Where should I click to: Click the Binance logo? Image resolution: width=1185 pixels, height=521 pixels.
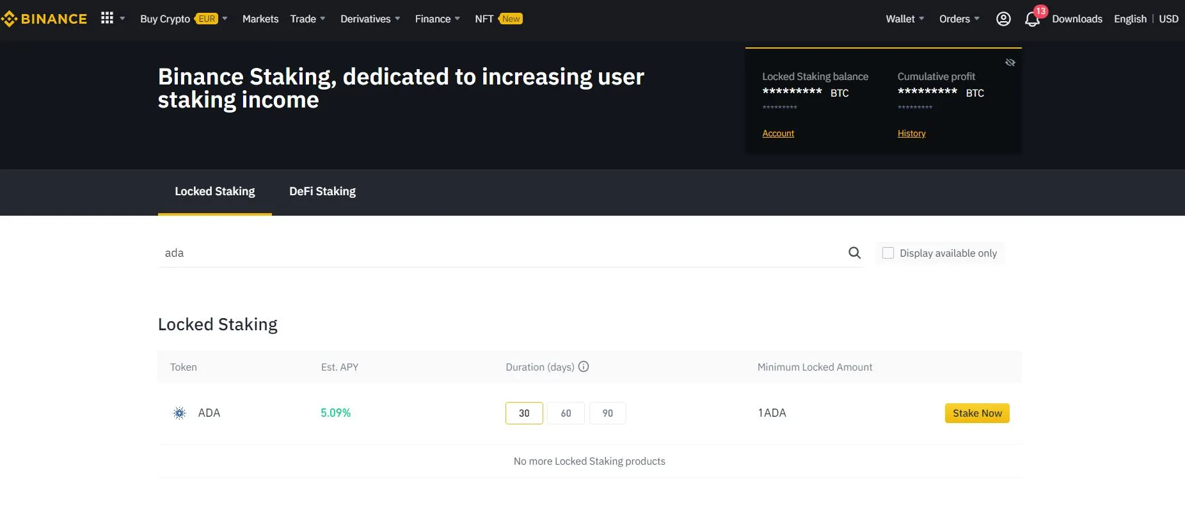tap(45, 19)
